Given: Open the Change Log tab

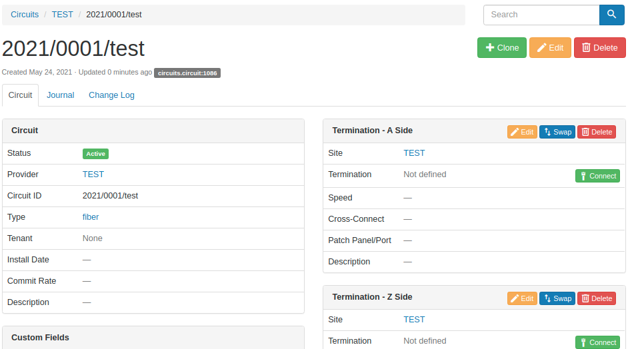Looking at the screenshot, I should (x=111, y=95).
